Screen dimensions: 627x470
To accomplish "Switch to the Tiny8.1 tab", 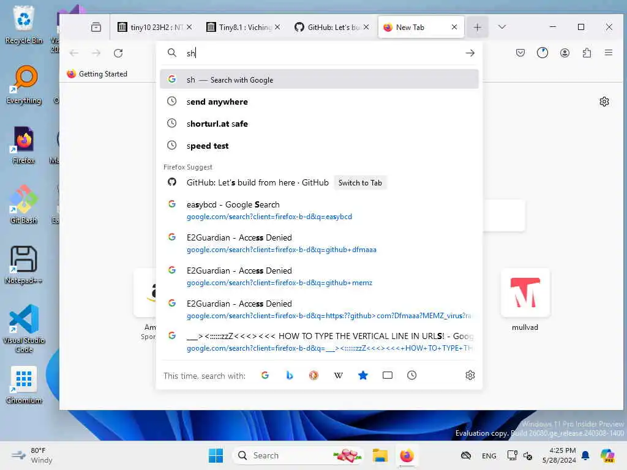I will 239,27.
